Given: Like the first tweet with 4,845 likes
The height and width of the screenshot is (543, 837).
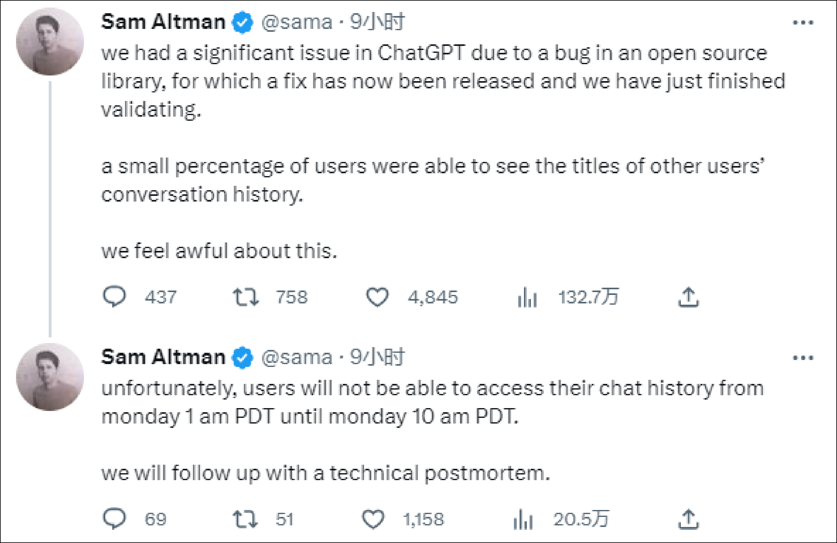Looking at the screenshot, I should point(377,297).
